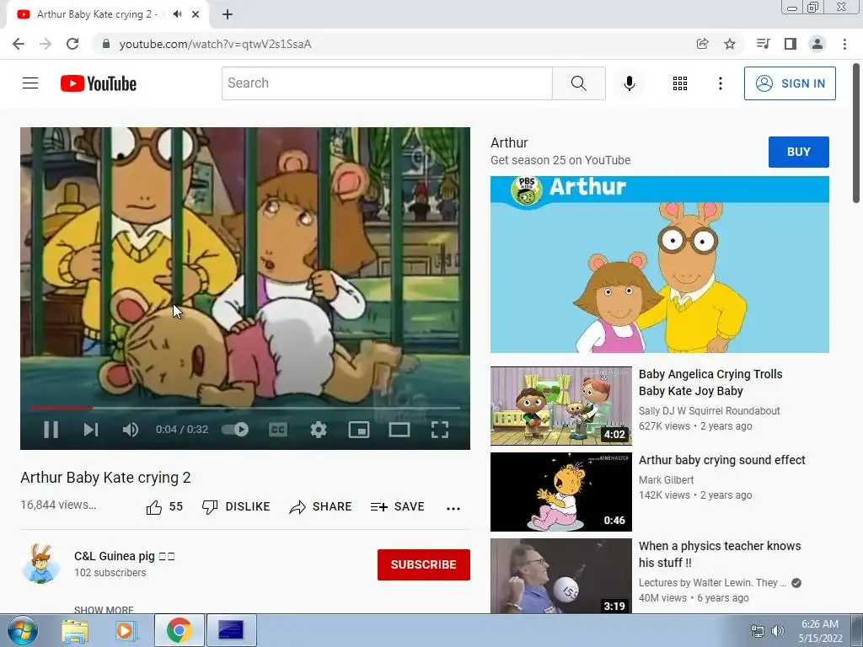Viewport: 863px width, 647px height.
Task: Open physics teacher video thumbnail
Action: 560,575
